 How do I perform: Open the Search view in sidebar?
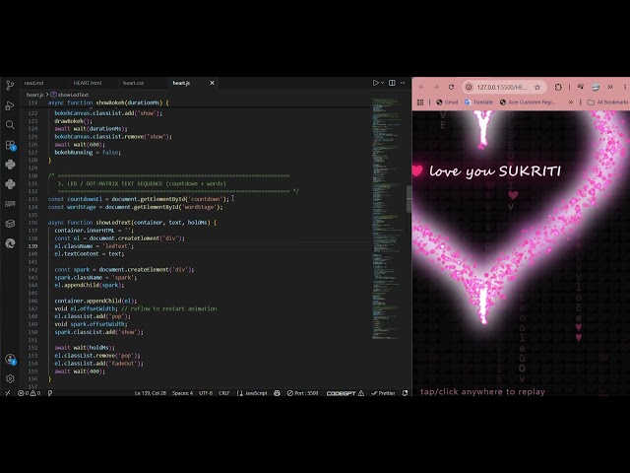pyautogui.click(x=10, y=125)
